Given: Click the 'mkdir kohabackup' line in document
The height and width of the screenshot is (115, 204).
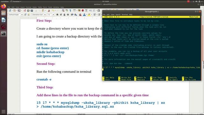Looking at the screenshot, I should tap(50, 52).
